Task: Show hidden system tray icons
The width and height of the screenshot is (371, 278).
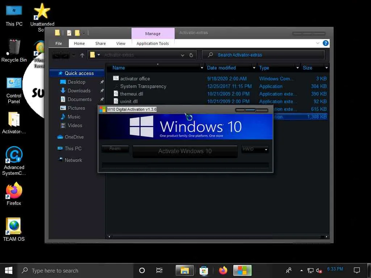Action: (301, 270)
